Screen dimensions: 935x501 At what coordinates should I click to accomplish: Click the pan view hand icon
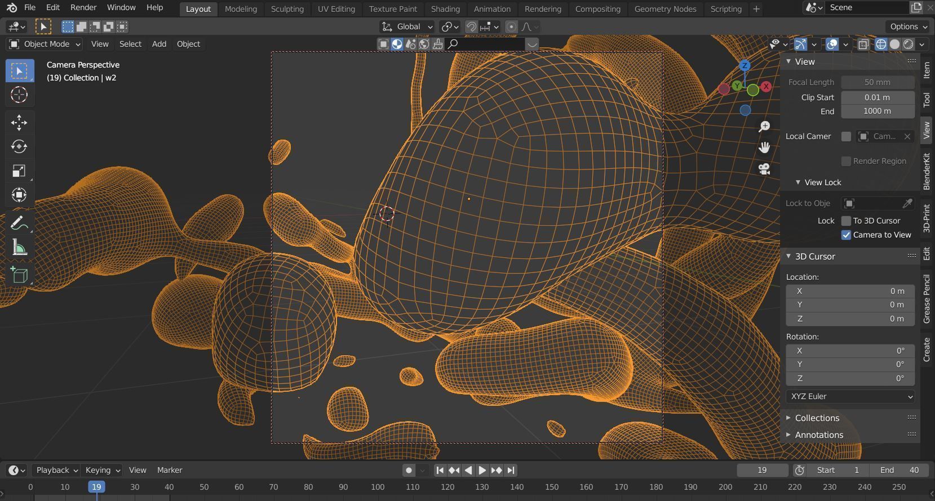tap(764, 148)
